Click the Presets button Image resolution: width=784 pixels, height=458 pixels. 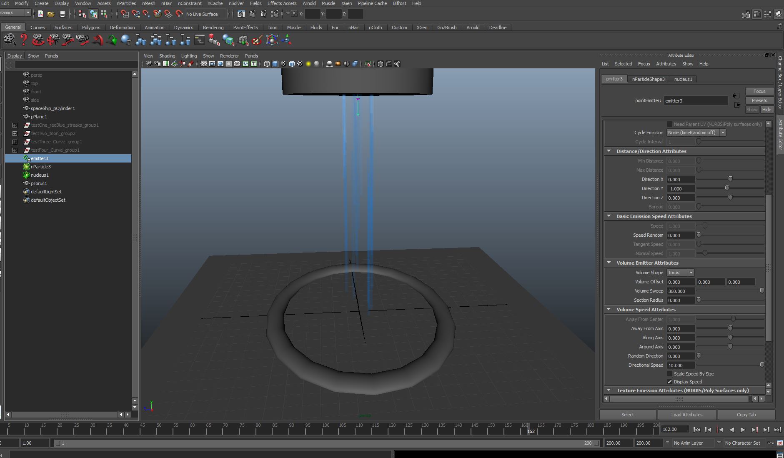[x=759, y=100]
